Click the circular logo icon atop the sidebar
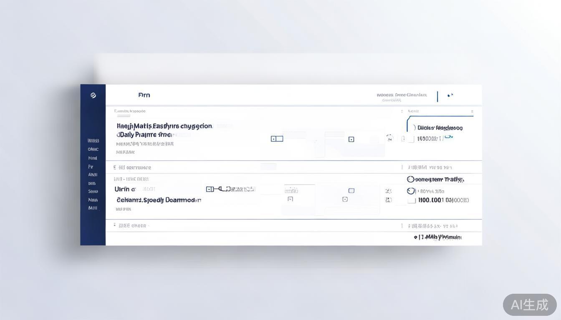Screen dimensions: 561x320 coord(93,95)
